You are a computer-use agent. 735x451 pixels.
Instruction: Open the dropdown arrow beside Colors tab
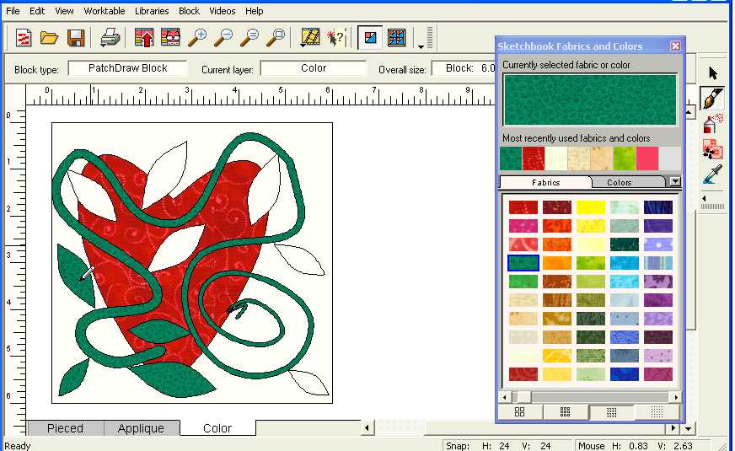674,181
